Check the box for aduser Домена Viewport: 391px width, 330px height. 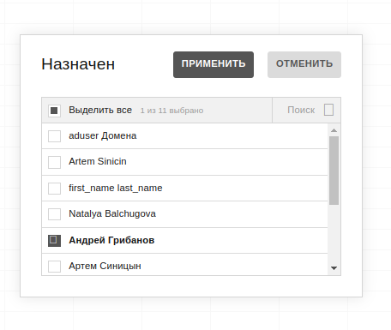(x=54, y=136)
